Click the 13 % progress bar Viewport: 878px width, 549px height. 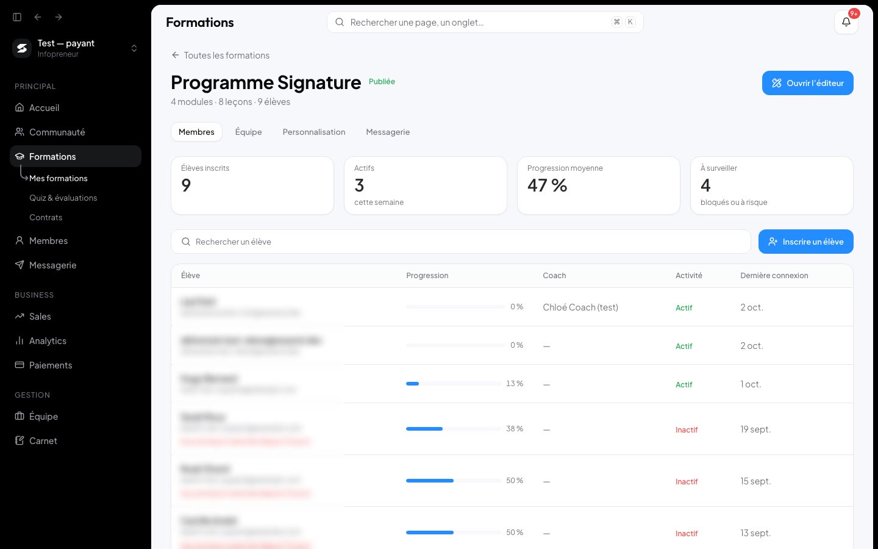pos(454,384)
